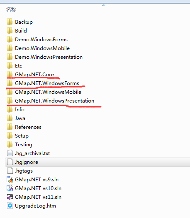Select the GMap.NET vs11.sln name
Screen dimensions: 190x218
[38, 197]
